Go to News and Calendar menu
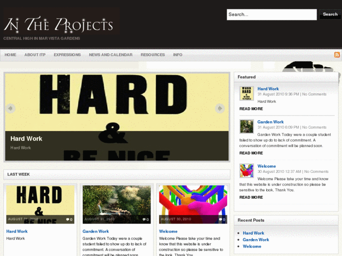This screenshot has width=342, height=256. [111, 54]
